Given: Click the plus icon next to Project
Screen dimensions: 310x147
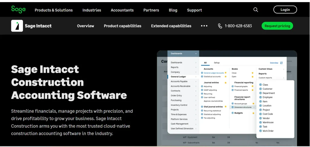Looking at the screenshot, I should (x=260, y=110).
